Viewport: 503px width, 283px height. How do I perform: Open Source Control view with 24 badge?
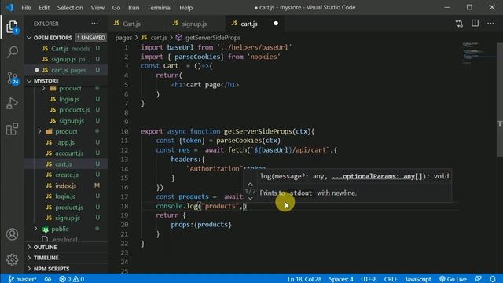tap(13, 78)
